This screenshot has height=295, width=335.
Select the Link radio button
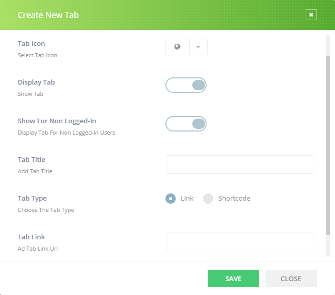pos(171,199)
